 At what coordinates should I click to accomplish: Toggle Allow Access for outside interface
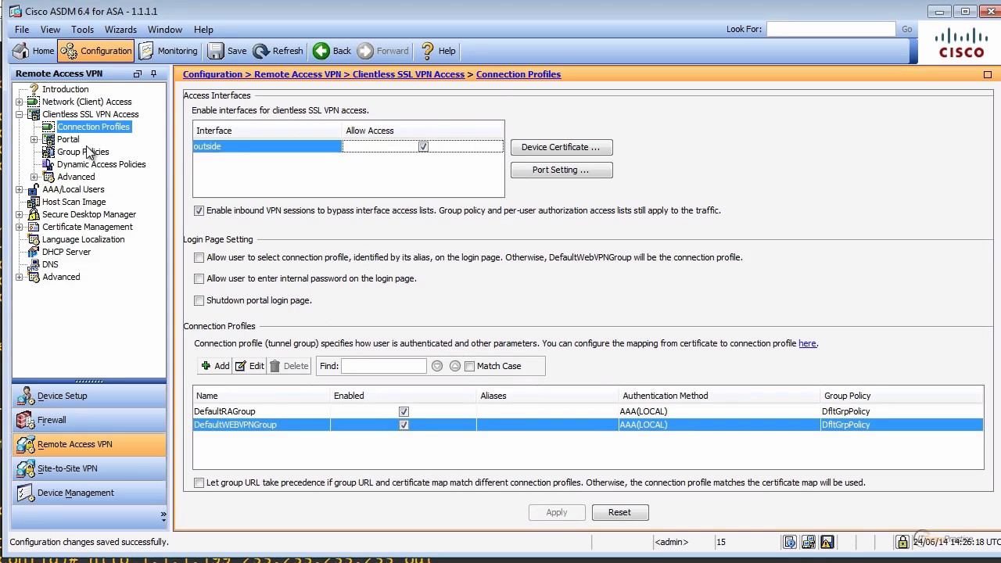point(423,147)
